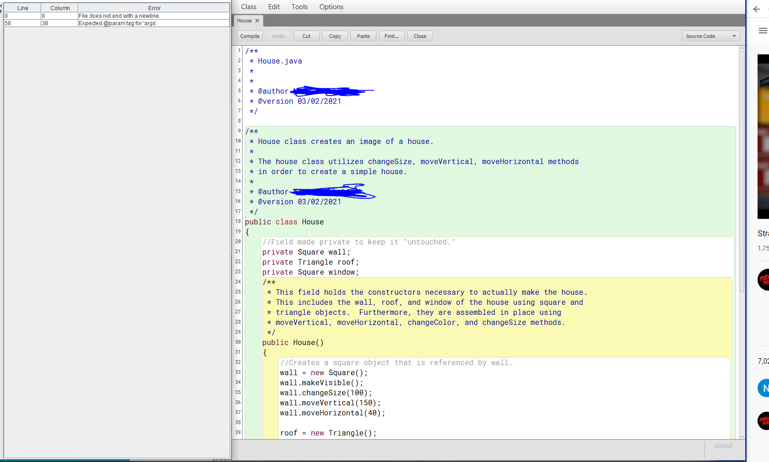769x462 pixels.
Task: Close the House tab via its X icon
Action: pos(257,21)
